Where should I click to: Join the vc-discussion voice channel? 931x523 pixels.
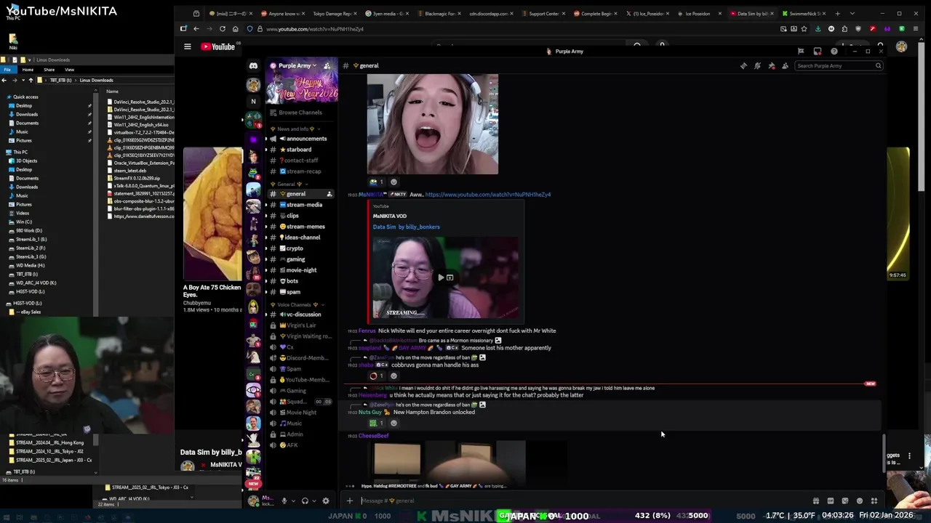[301, 315]
